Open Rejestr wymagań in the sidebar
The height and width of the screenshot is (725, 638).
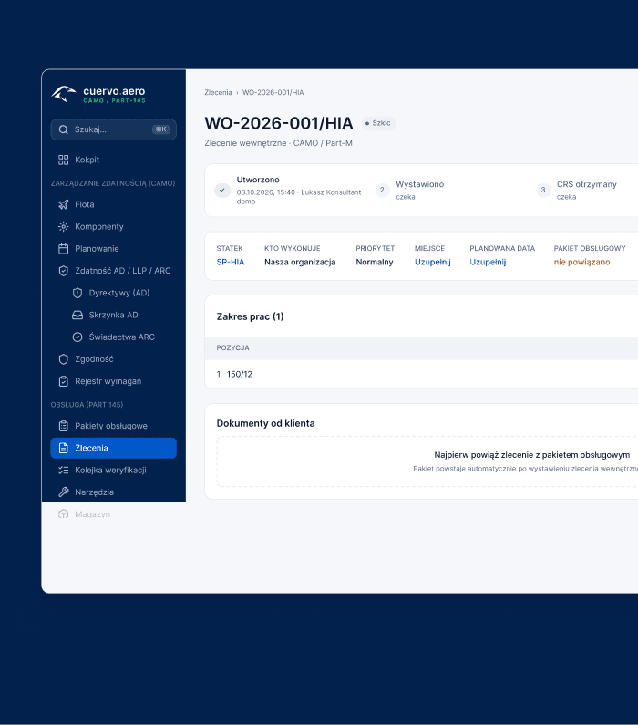coord(113,381)
